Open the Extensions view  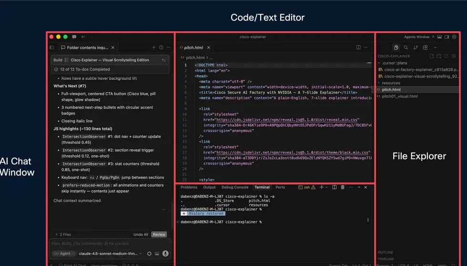pos(425,47)
